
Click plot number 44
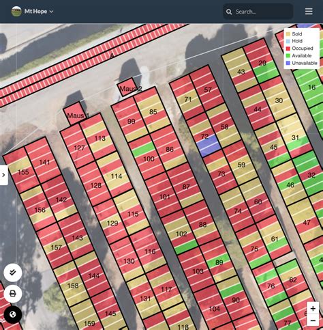258,109
